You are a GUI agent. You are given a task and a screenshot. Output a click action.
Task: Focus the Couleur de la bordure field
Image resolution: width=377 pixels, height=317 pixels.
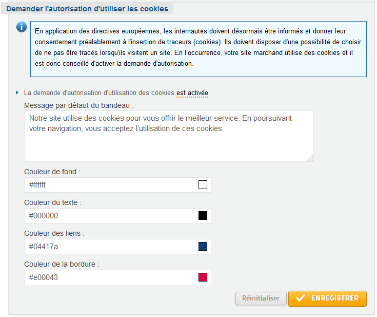pyautogui.click(x=117, y=277)
